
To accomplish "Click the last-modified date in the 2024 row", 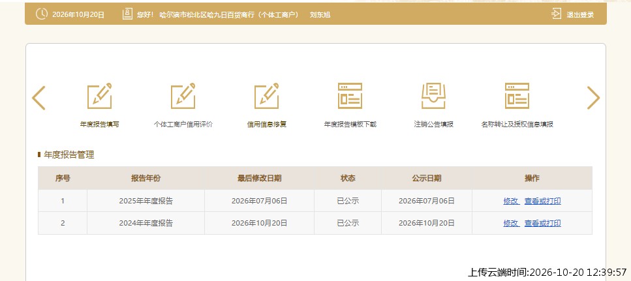I will (259, 223).
